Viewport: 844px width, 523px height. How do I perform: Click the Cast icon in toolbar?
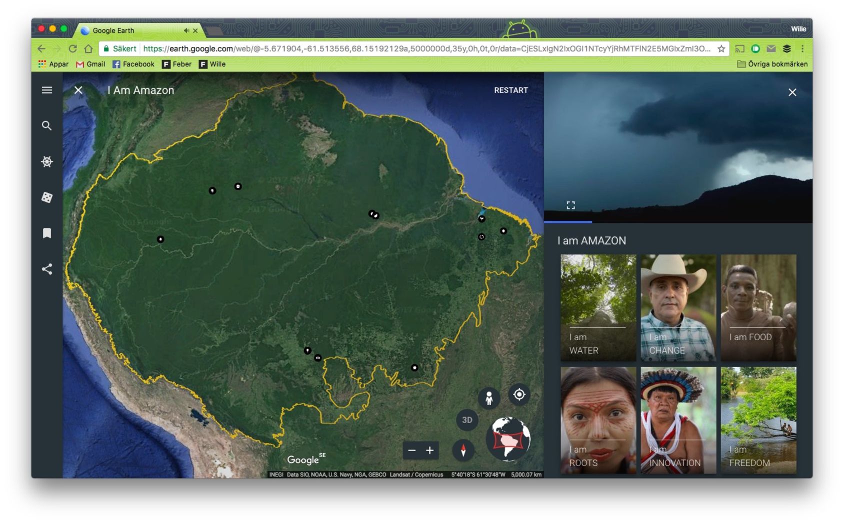pyautogui.click(x=740, y=49)
